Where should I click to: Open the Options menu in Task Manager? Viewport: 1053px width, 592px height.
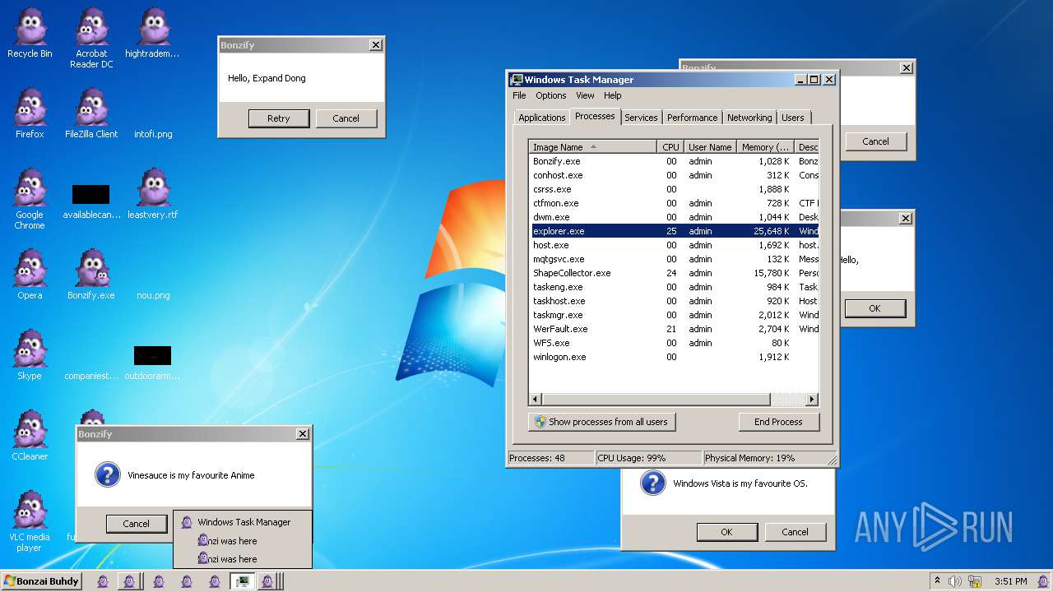(x=551, y=95)
